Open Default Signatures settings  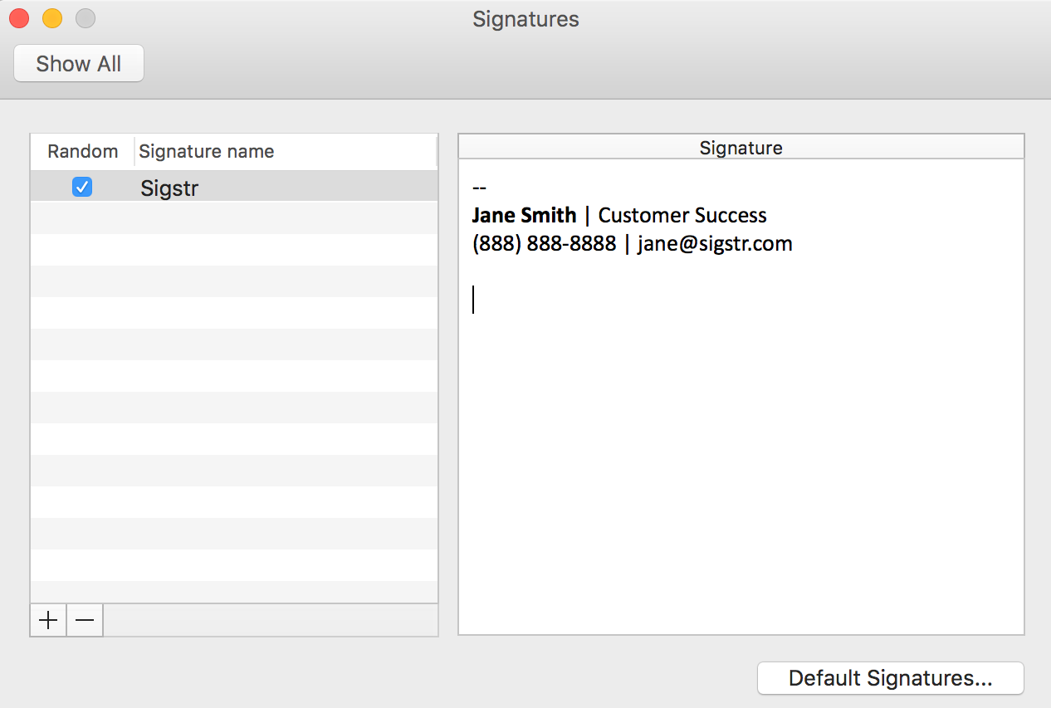pyautogui.click(x=890, y=678)
